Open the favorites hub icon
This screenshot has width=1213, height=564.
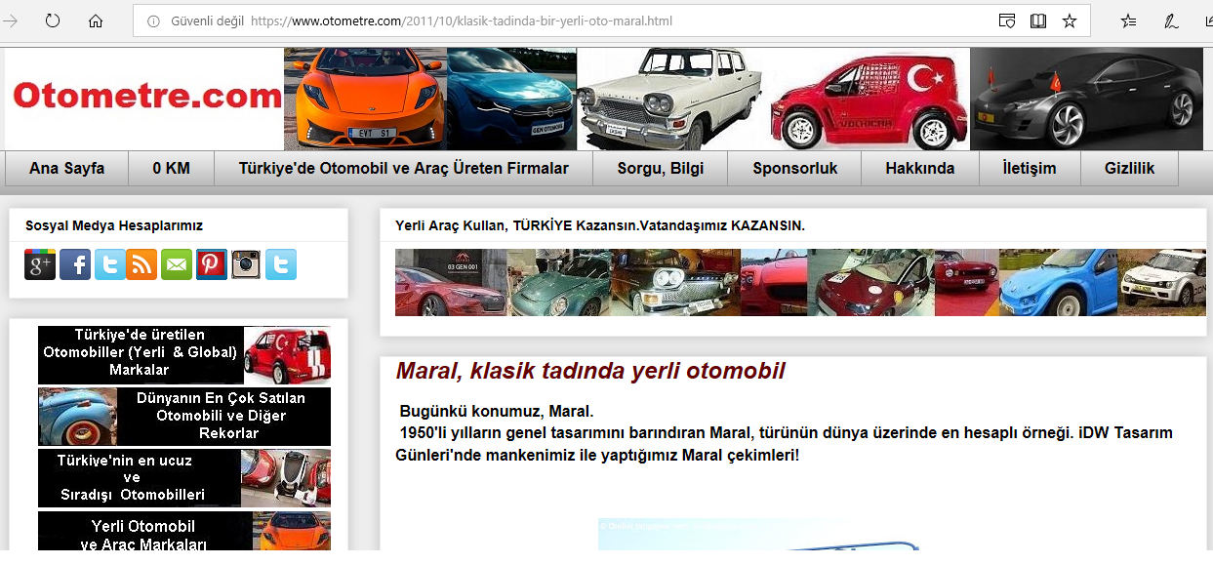1129,20
